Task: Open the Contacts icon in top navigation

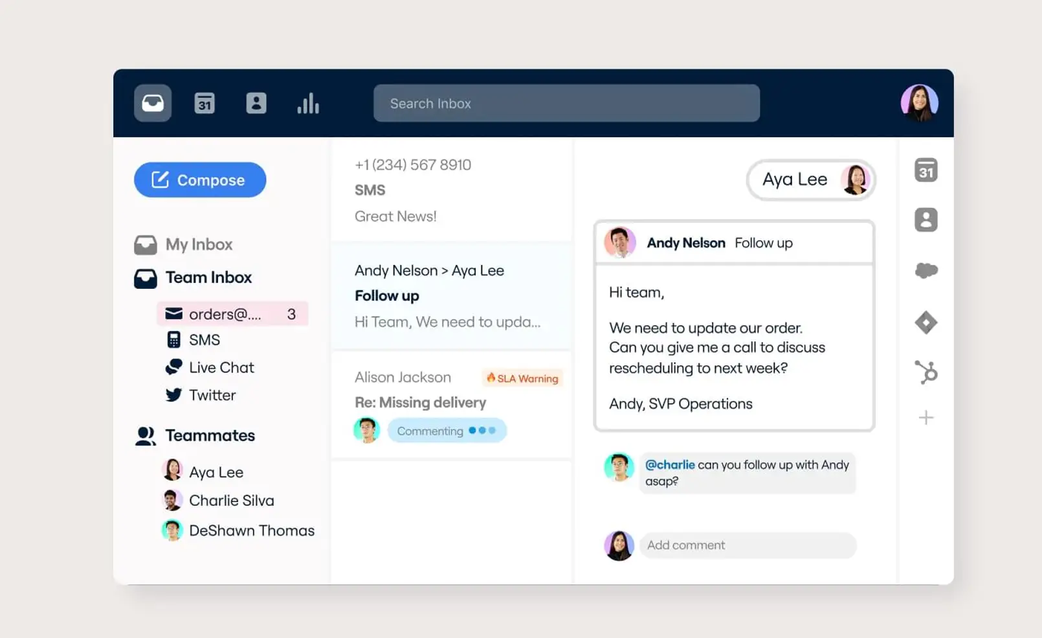Action: (256, 102)
